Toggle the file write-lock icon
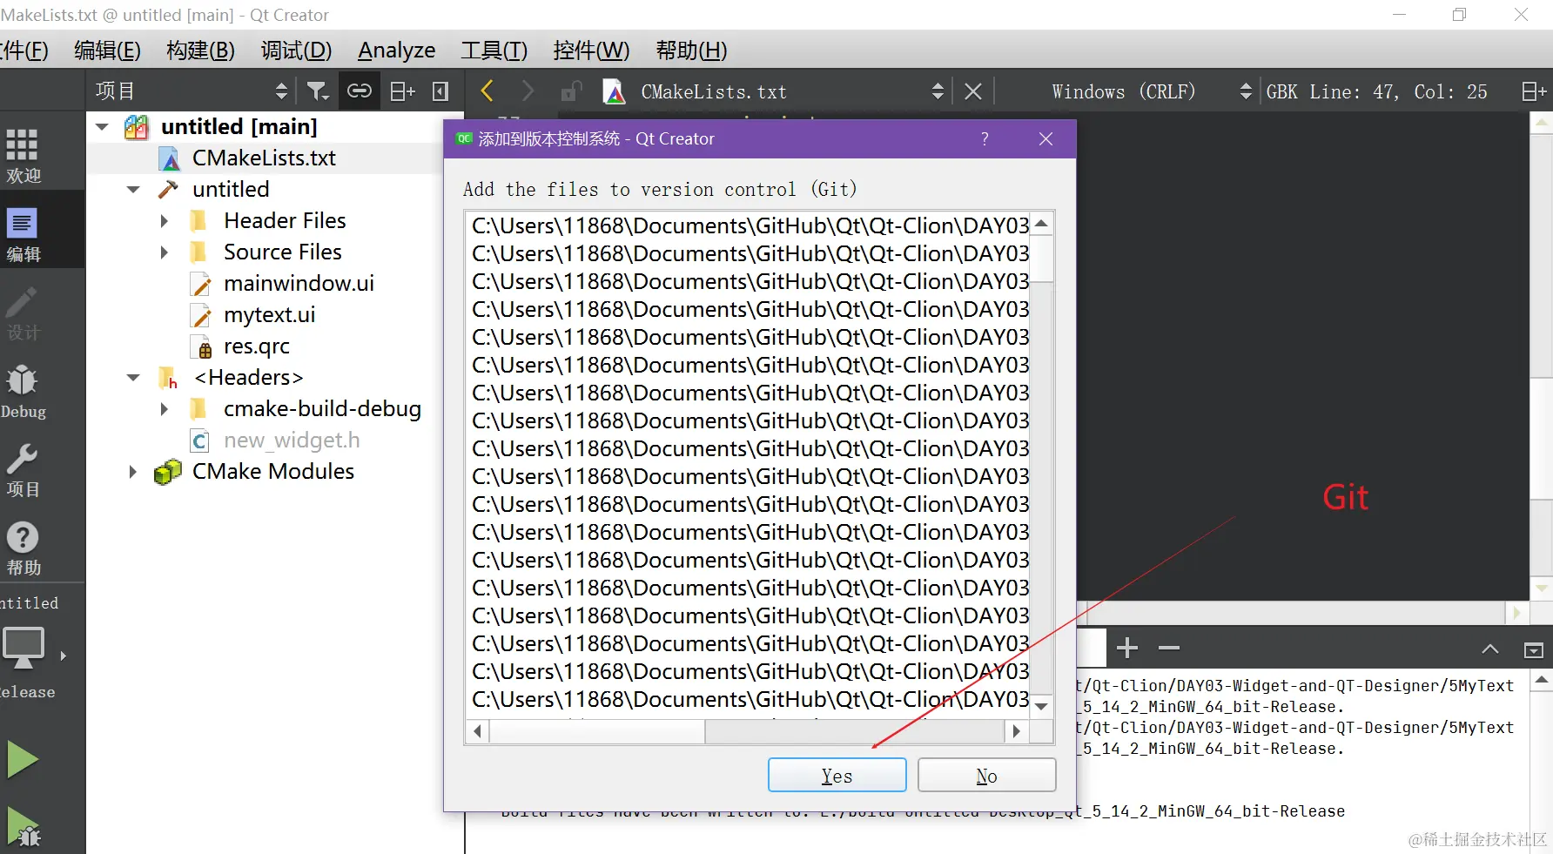 pyautogui.click(x=571, y=91)
